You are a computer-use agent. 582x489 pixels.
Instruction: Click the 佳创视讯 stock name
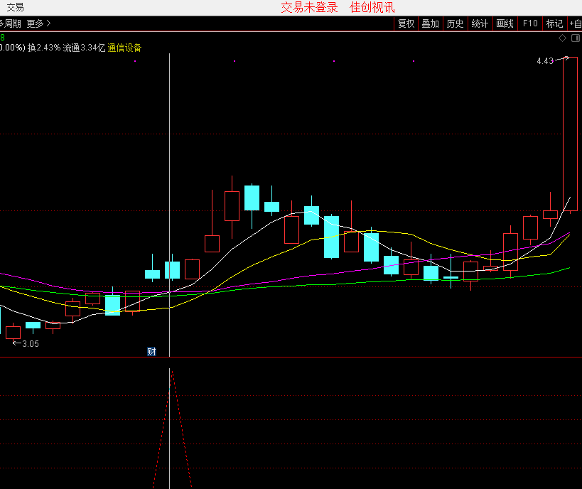(x=372, y=8)
